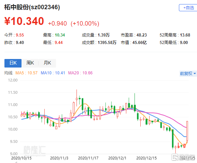Click the 2020/11/17 date axis marker
197x163 pixels.
tap(88, 158)
